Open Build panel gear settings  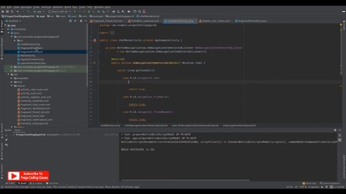click(x=335, y=130)
